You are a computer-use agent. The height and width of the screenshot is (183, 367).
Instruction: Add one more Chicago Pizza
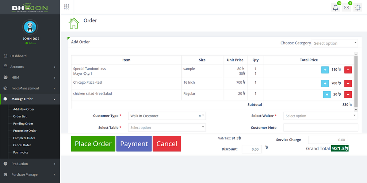point(325,83)
